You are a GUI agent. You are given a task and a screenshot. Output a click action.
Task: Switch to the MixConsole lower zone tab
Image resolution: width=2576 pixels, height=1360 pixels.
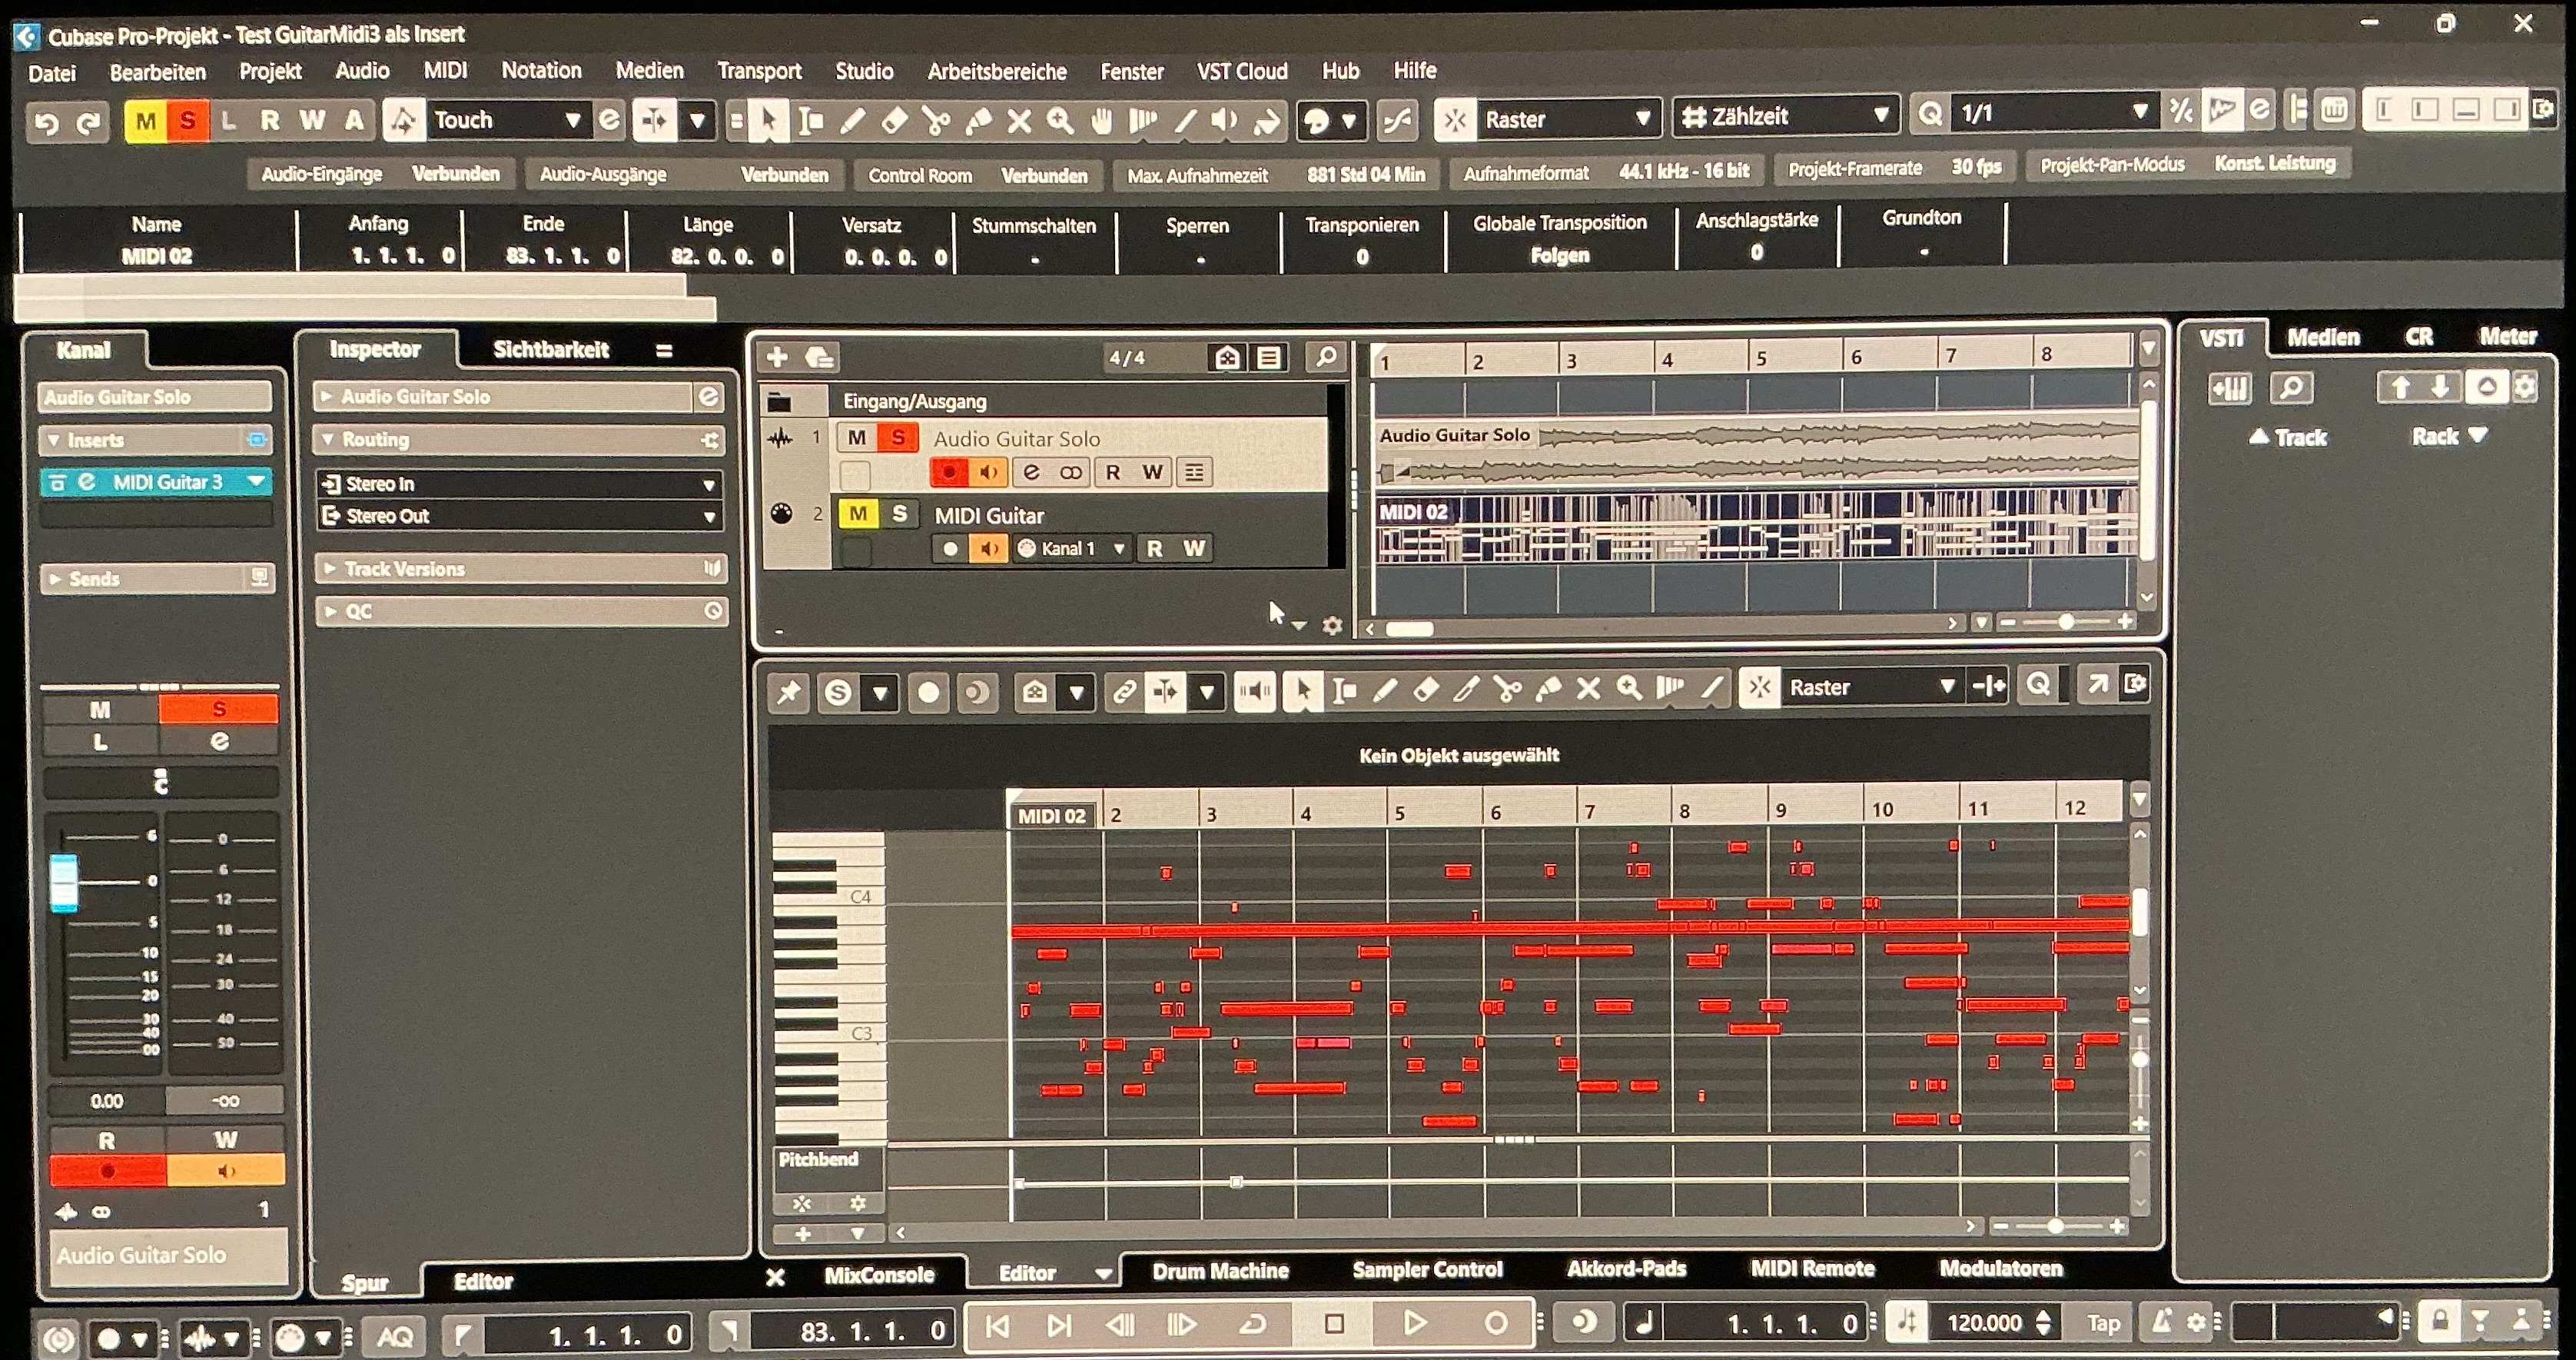tap(879, 1275)
